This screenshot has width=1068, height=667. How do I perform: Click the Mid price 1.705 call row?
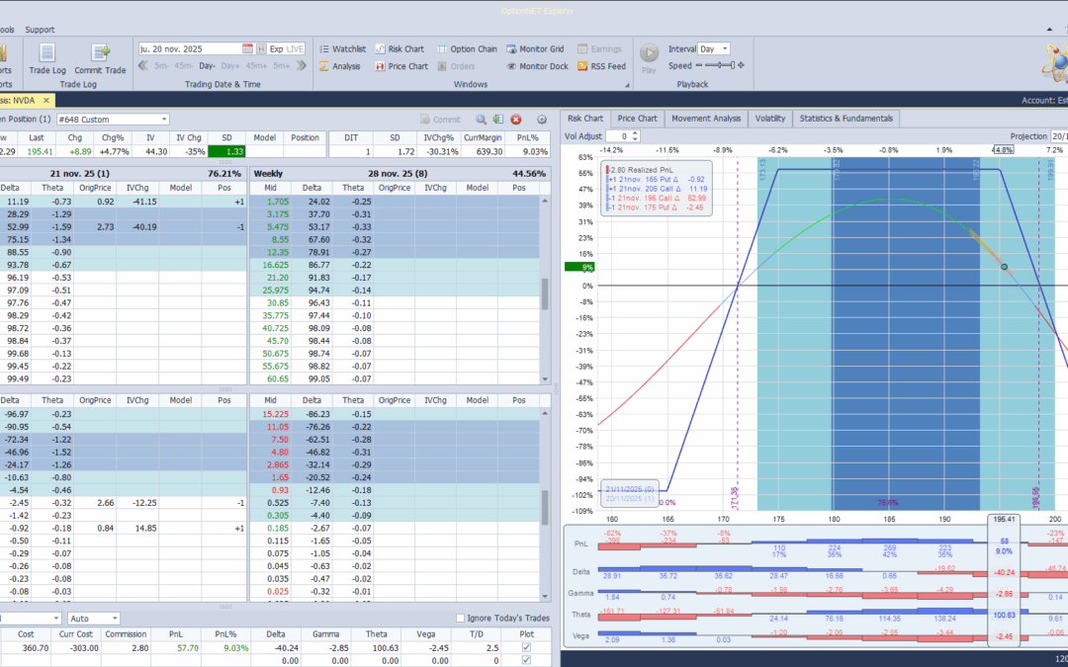click(x=278, y=202)
